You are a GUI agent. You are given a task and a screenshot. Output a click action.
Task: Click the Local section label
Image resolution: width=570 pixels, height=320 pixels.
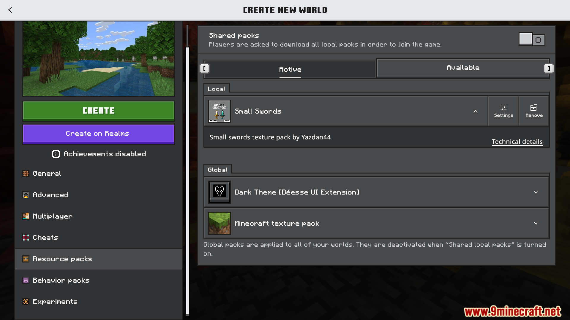coord(217,89)
